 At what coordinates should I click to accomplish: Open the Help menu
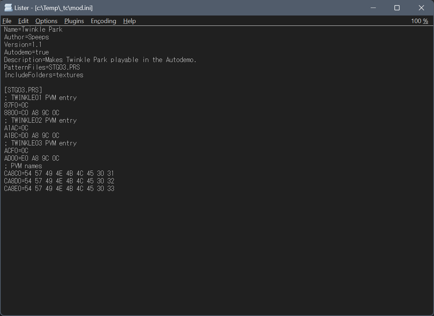(129, 21)
